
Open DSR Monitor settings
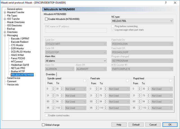pyautogui.click(x=17, y=49)
